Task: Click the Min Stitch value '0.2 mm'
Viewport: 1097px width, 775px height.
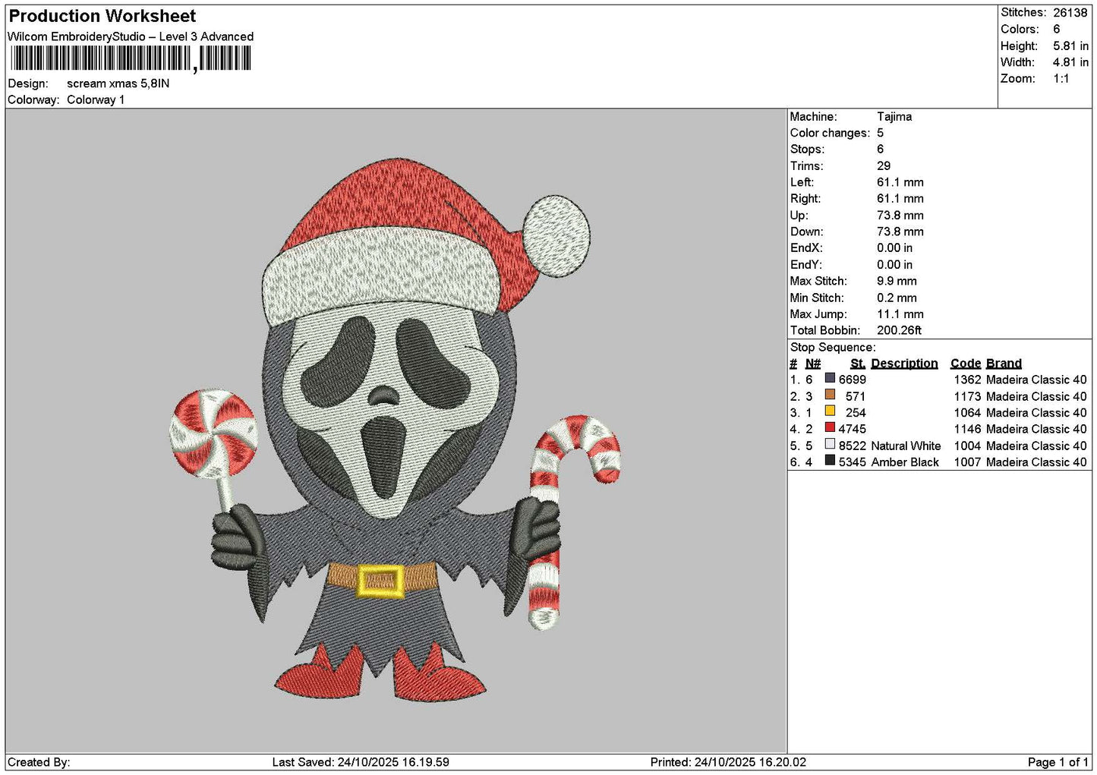Action: pyautogui.click(x=897, y=298)
